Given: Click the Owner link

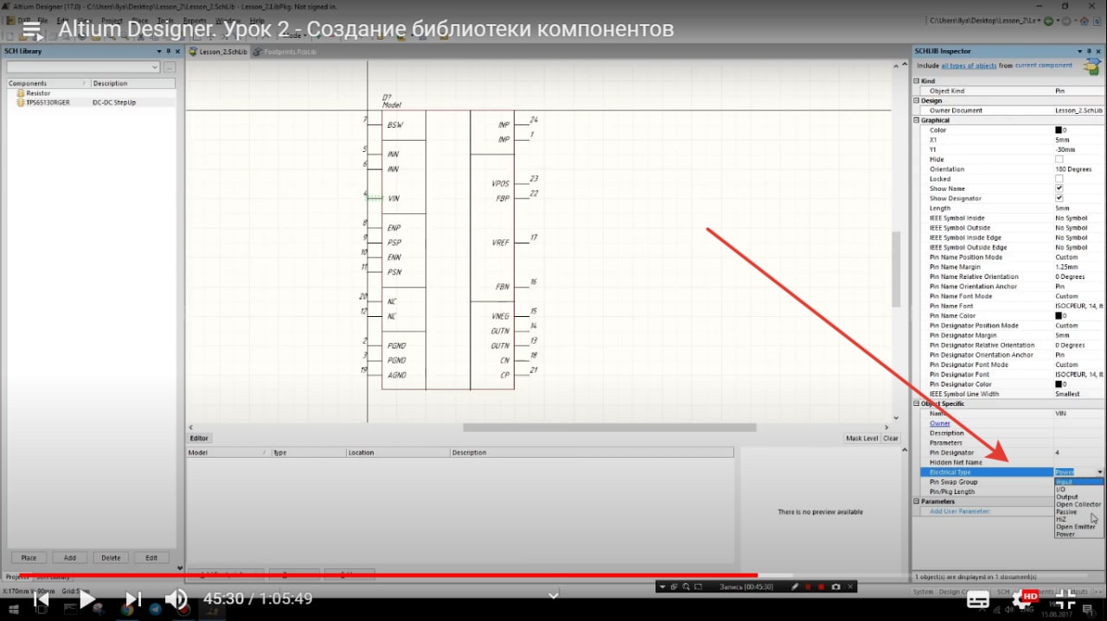Looking at the screenshot, I should coord(940,423).
